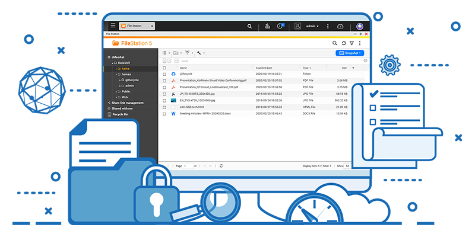Switch to the File Station tab

pyautogui.click(x=137, y=26)
